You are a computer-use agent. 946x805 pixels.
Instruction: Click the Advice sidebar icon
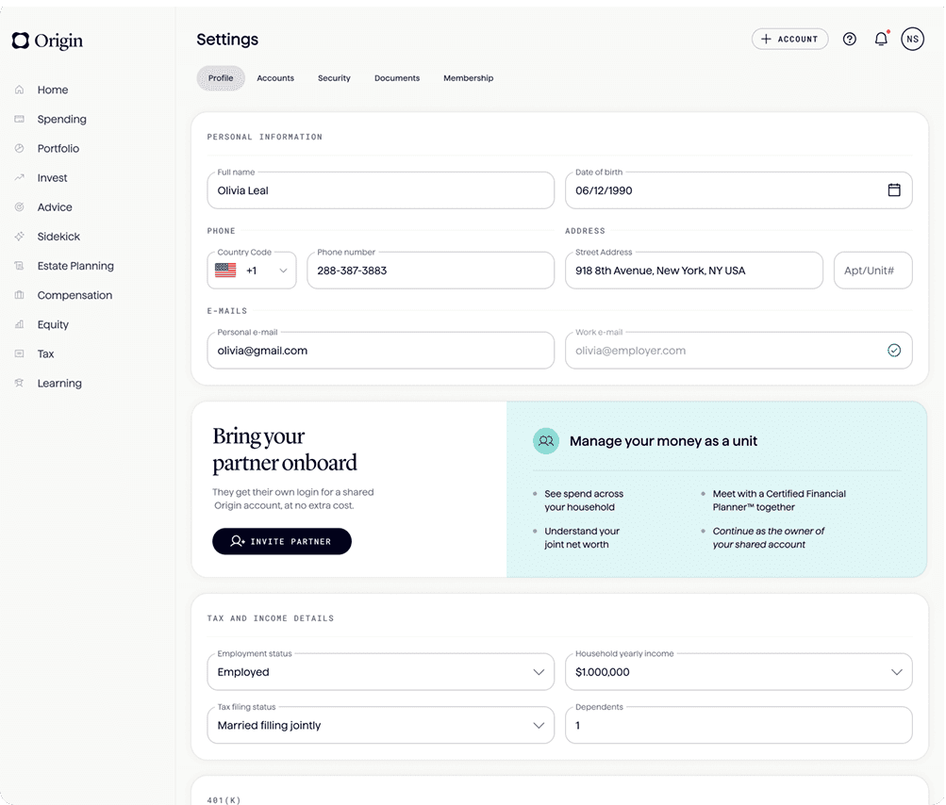tap(19, 206)
